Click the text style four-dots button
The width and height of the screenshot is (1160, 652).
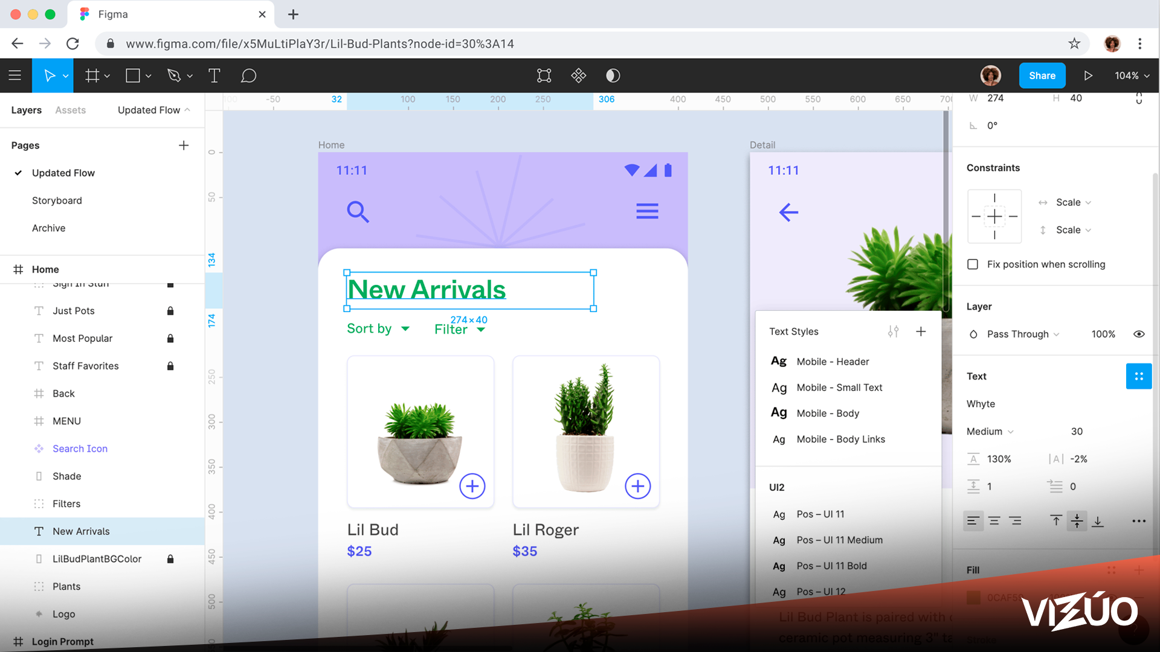1138,376
